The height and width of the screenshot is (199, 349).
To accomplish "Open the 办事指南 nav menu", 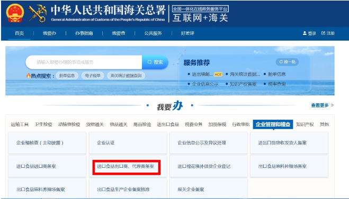I will pyautogui.click(x=84, y=33).
